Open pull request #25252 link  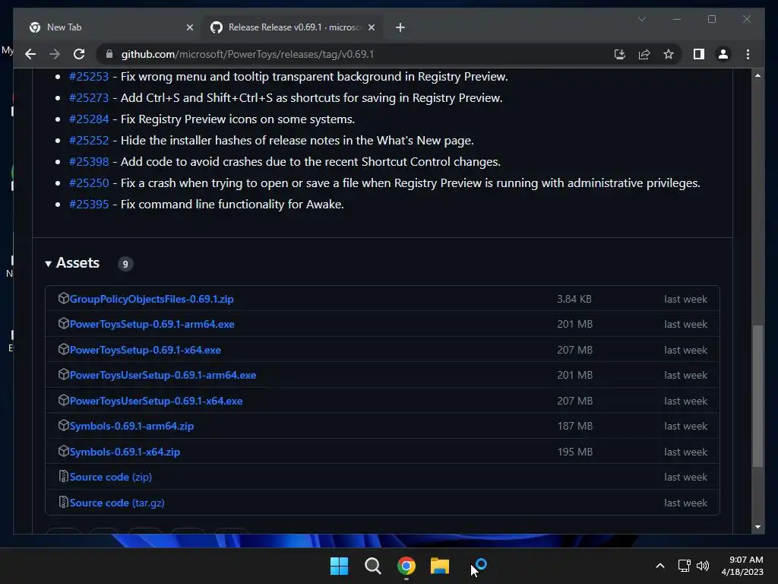click(89, 141)
